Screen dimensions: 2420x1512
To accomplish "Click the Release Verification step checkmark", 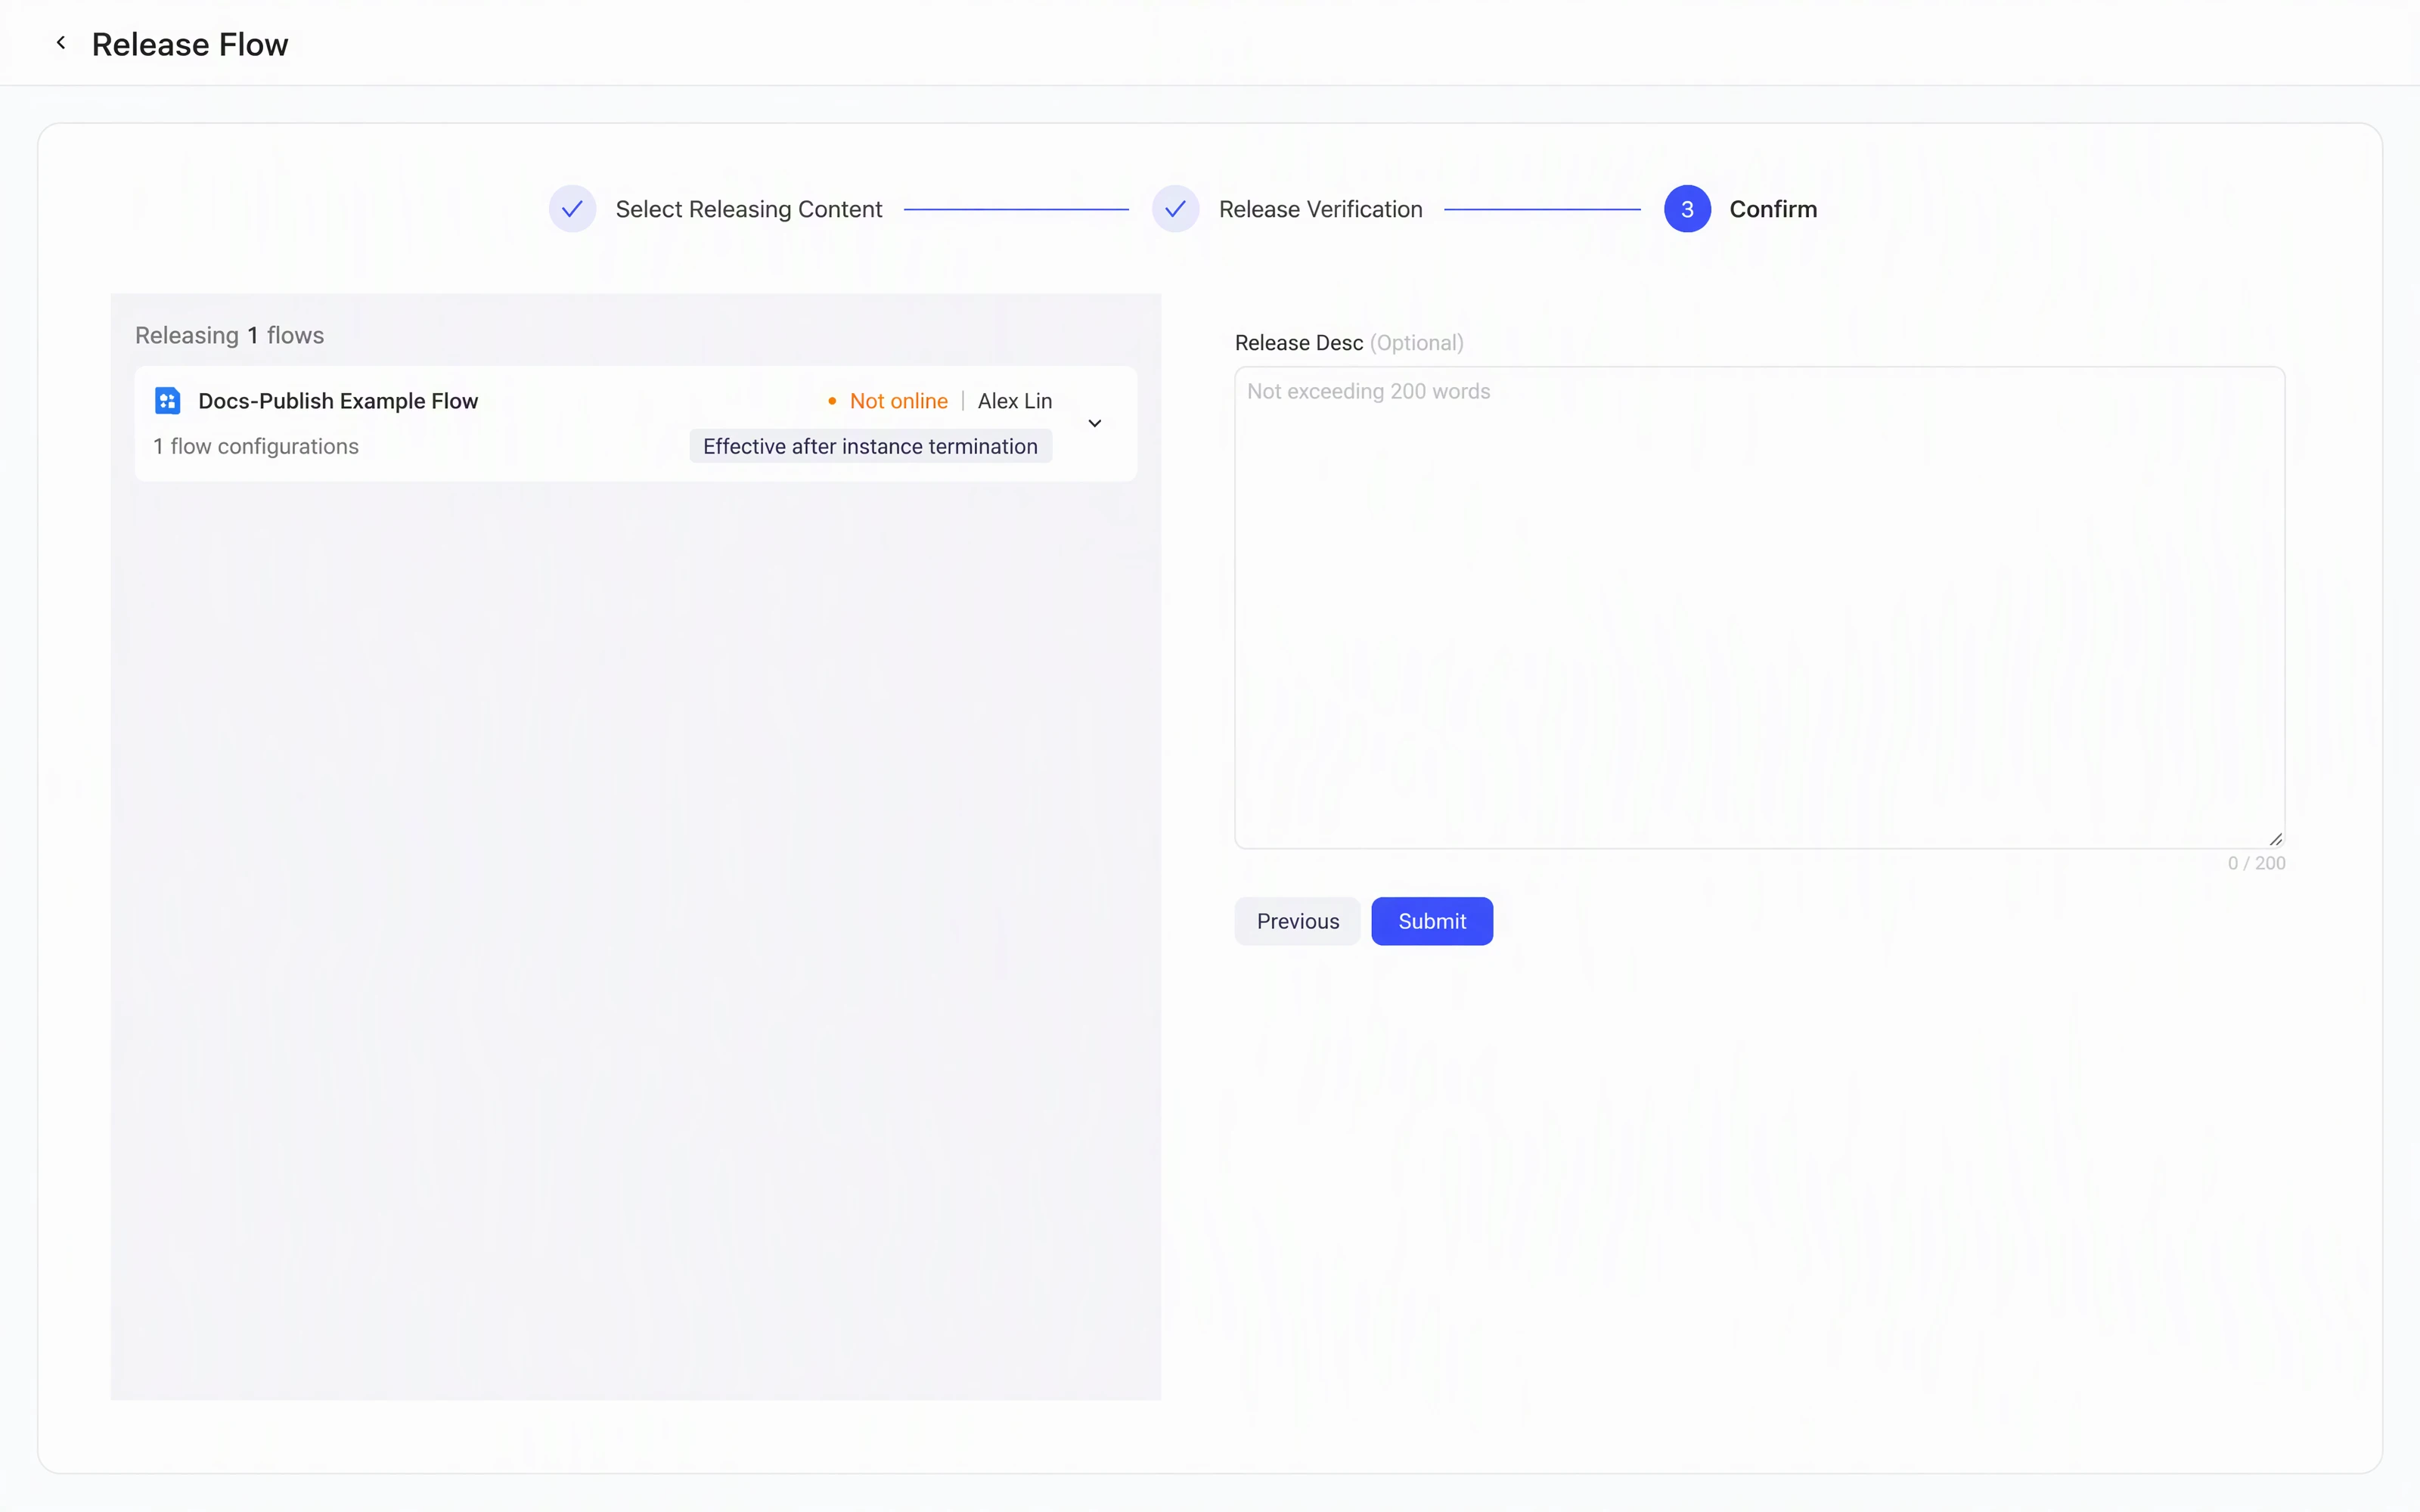I will click(x=1175, y=209).
